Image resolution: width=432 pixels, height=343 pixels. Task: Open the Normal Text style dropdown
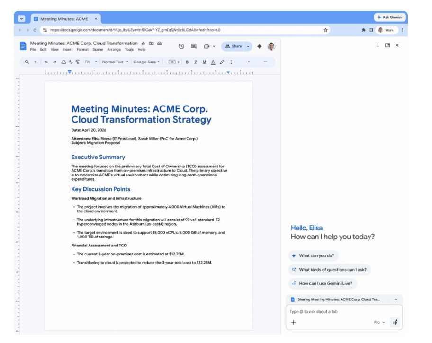[x=114, y=62]
